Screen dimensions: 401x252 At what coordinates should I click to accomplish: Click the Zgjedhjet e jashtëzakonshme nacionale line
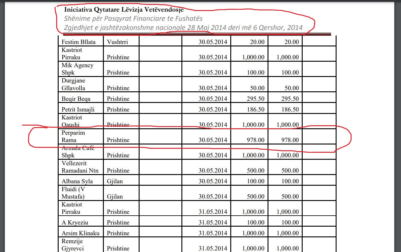coord(183,28)
